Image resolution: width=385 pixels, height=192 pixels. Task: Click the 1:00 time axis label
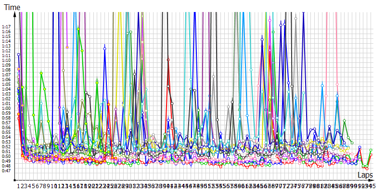pos(6,108)
